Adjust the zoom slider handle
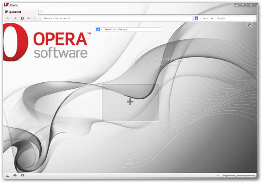 (x=236, y=175)
